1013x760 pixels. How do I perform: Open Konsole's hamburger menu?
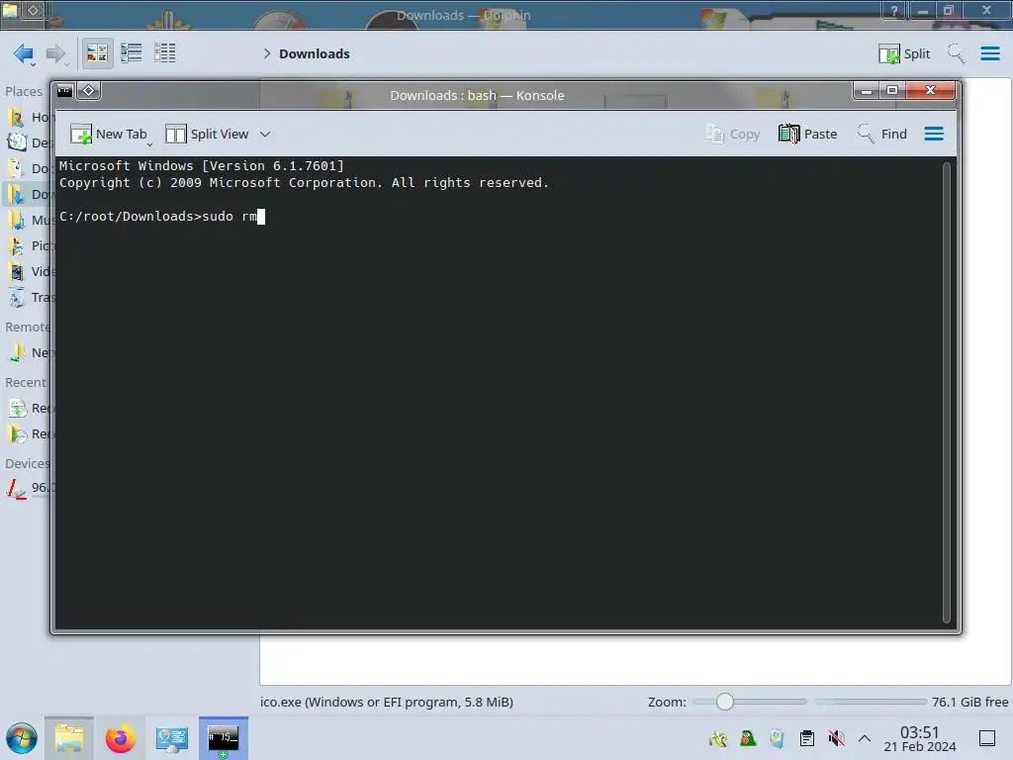tap(934, 134)
